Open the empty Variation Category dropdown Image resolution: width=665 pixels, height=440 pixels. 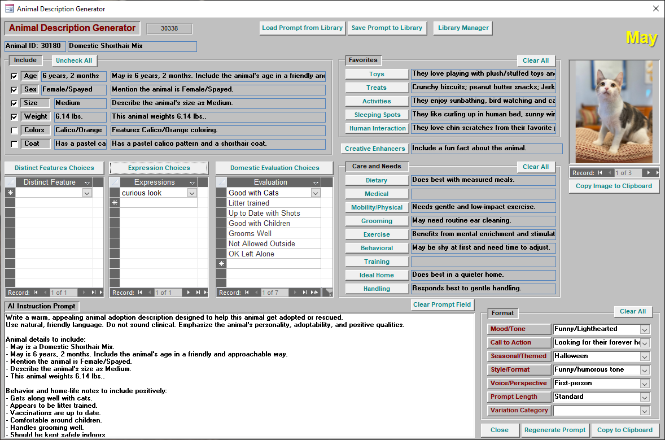pos(645,411)
